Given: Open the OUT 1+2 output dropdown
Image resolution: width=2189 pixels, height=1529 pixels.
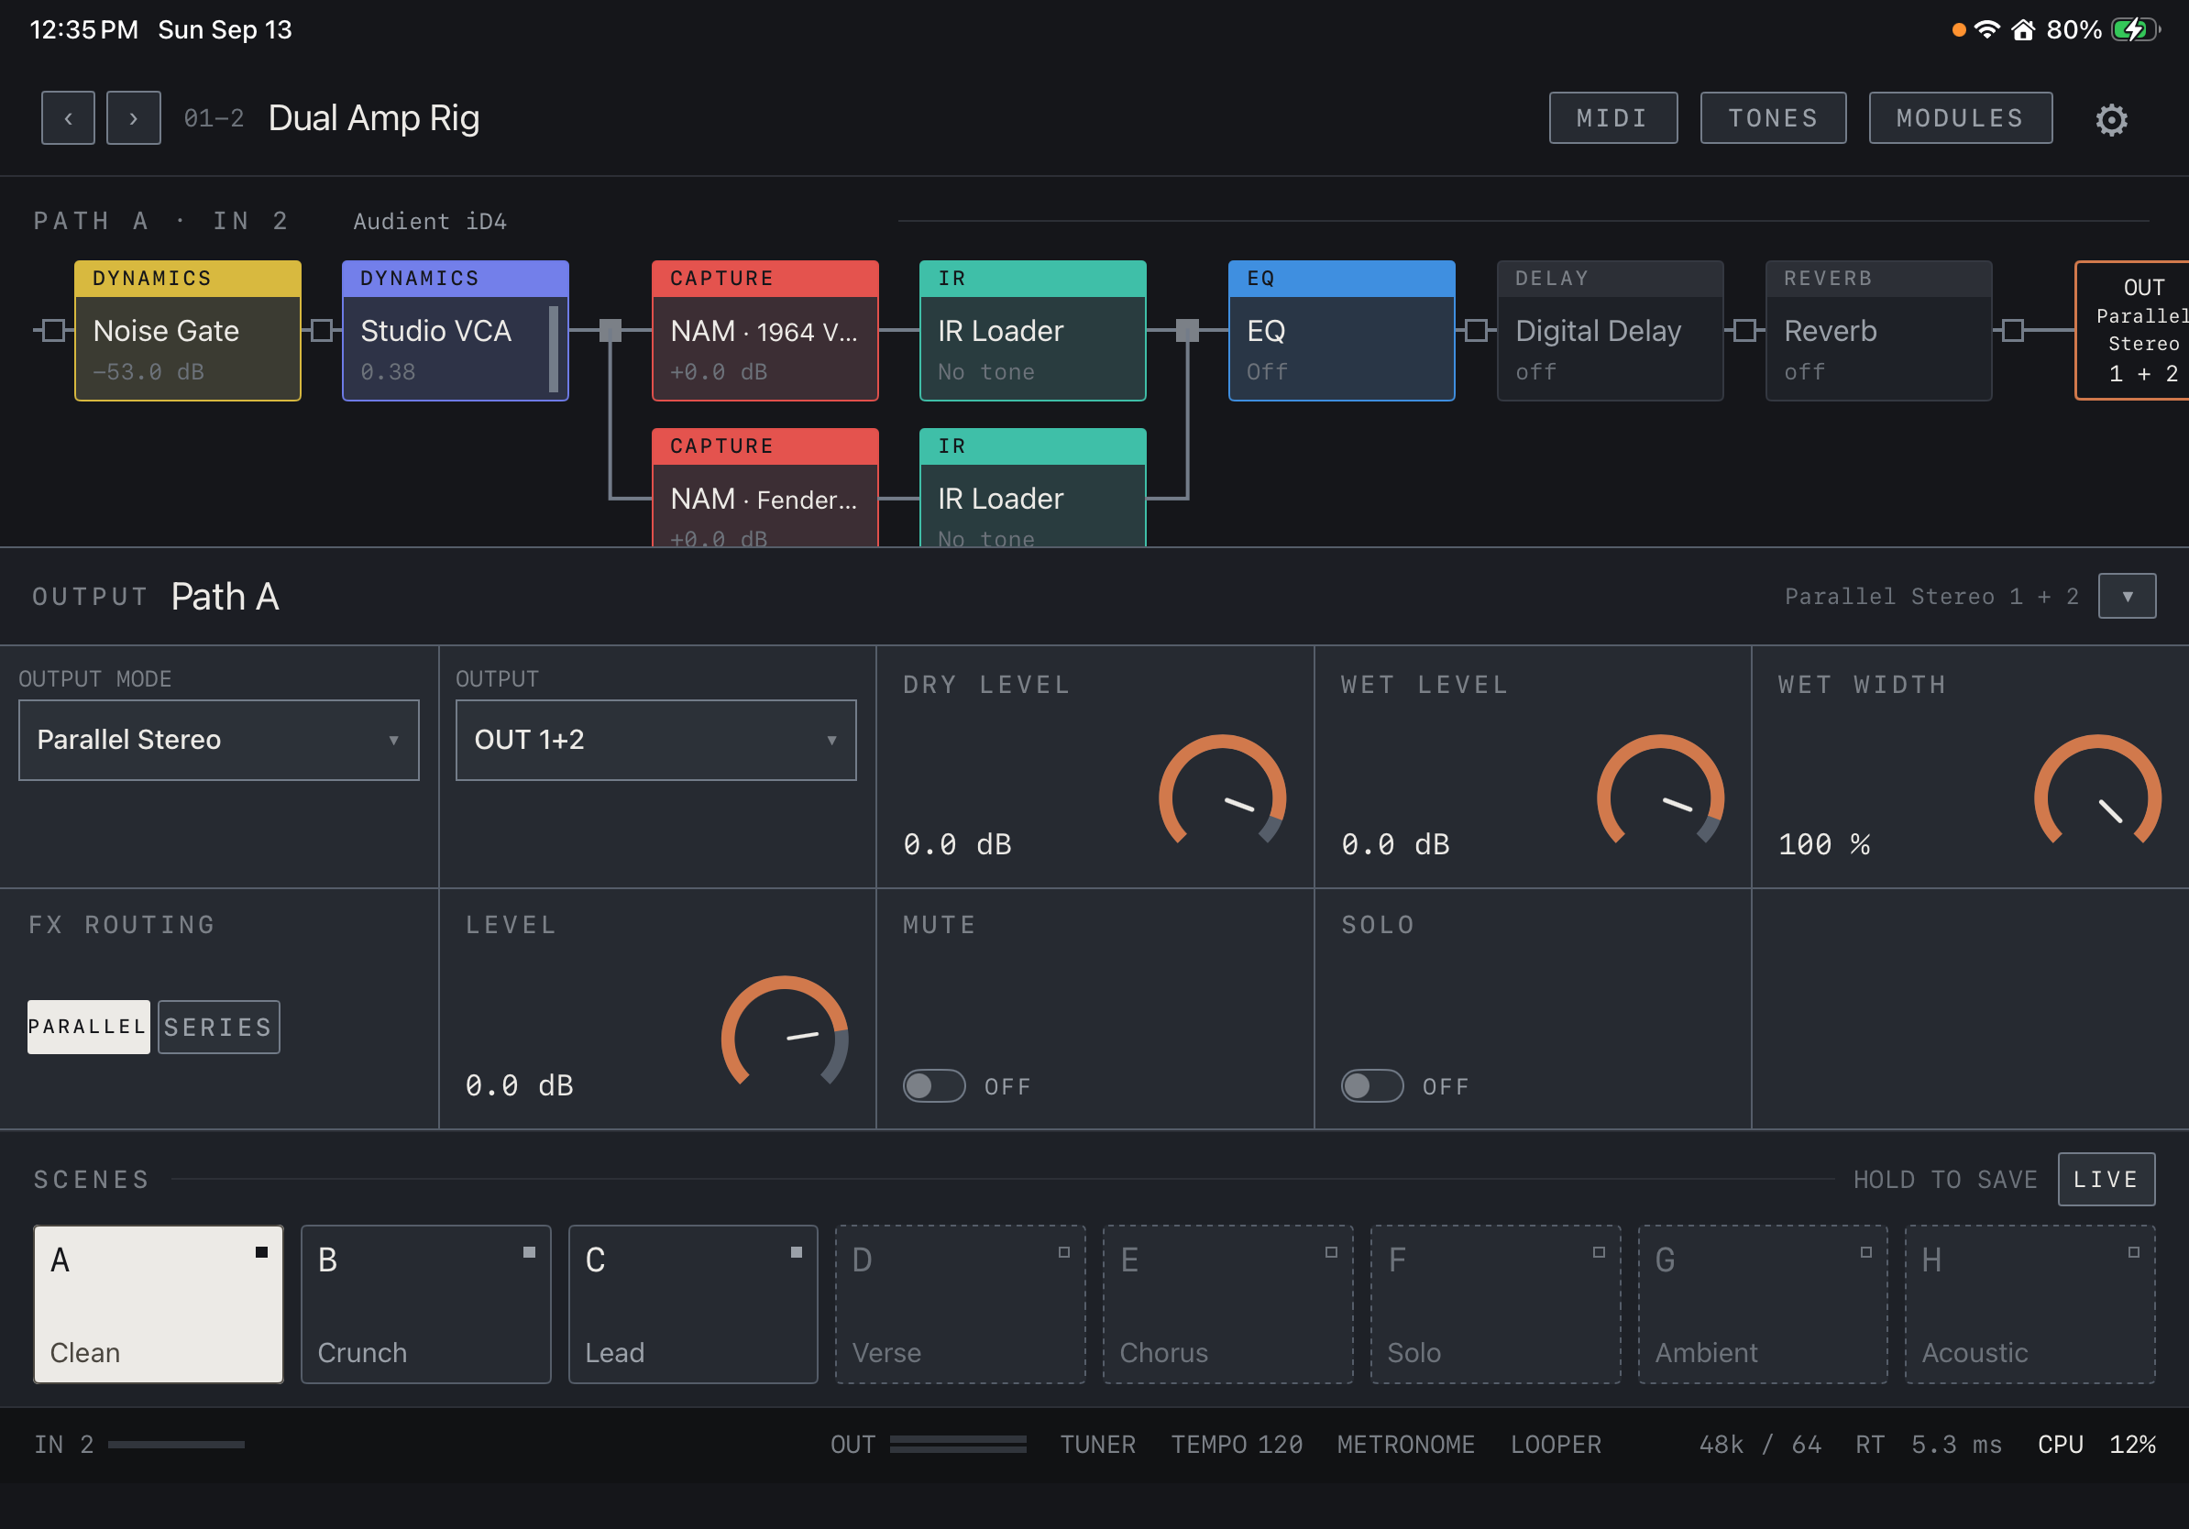Looking at the screenshot, I should (x=656, y=740).
